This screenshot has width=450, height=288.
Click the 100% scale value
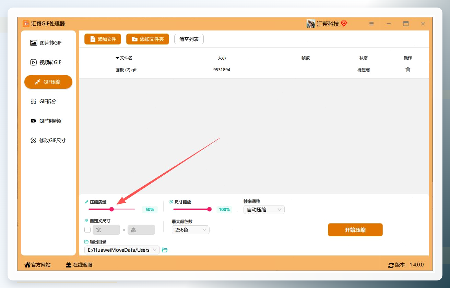click(x=224, y=209)
